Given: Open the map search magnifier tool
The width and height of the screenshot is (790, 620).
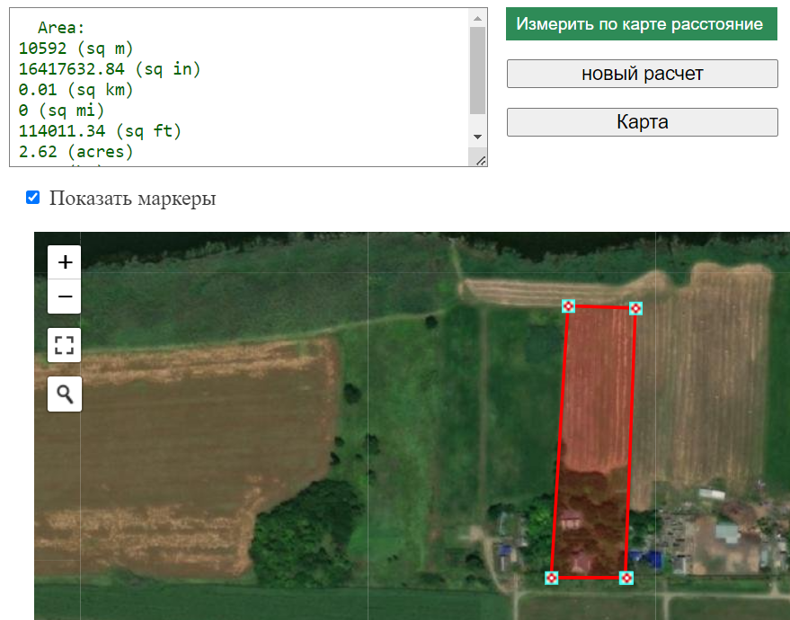Looking at the screenshot, I should 65,394.
